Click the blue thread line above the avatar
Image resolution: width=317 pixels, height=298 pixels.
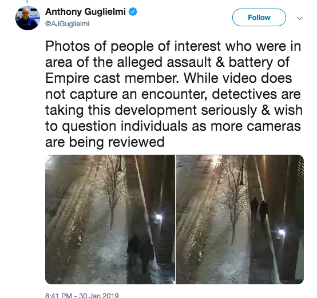[x=27, y=1]
